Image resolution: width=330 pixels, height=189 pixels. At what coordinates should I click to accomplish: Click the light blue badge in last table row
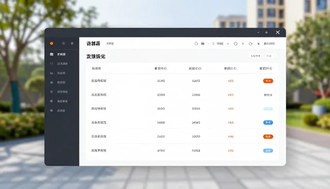point(268,150)
